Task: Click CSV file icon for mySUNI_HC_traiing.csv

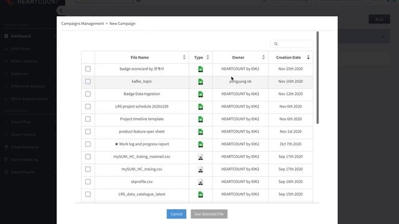Action: [x=201, y=169]
